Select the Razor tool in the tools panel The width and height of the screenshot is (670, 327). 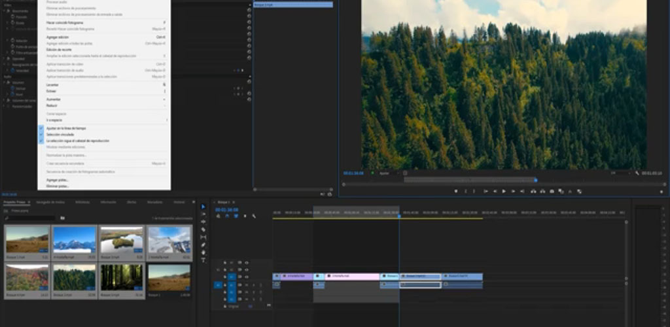tap(203, 230)
